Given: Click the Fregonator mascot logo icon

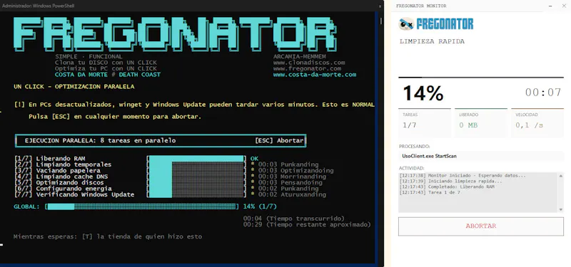Looking at the screenshot, I should 406,24.
